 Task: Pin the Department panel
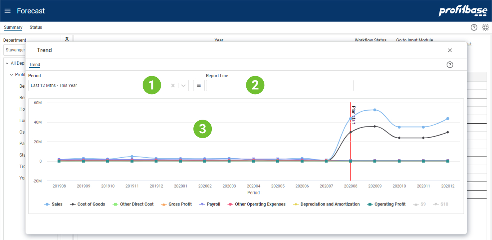tap(67, 40)
